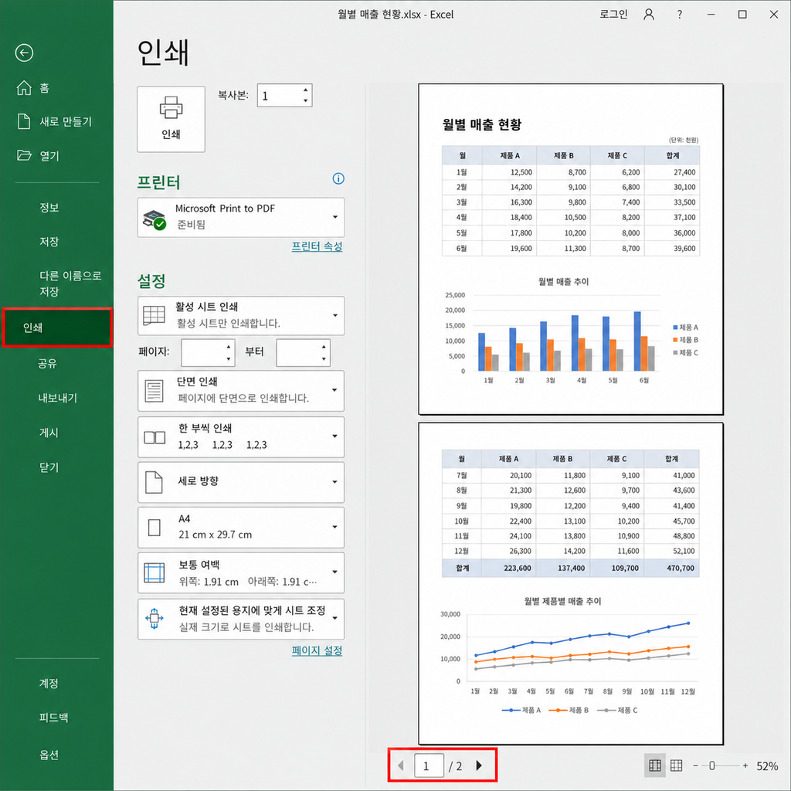Image resolution: width=791 pixels, height=791 pixels.
Task: Open the 정보 info page
Action: coord(49,207)
